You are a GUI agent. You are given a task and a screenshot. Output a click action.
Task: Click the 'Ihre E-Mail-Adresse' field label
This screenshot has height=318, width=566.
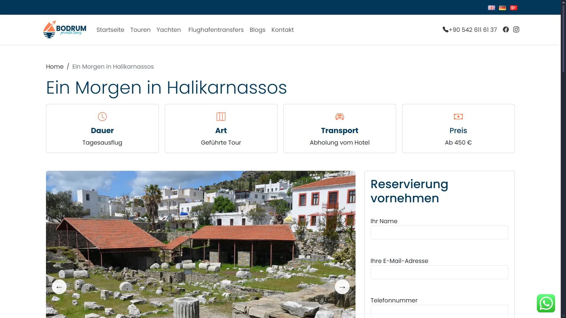399,261
